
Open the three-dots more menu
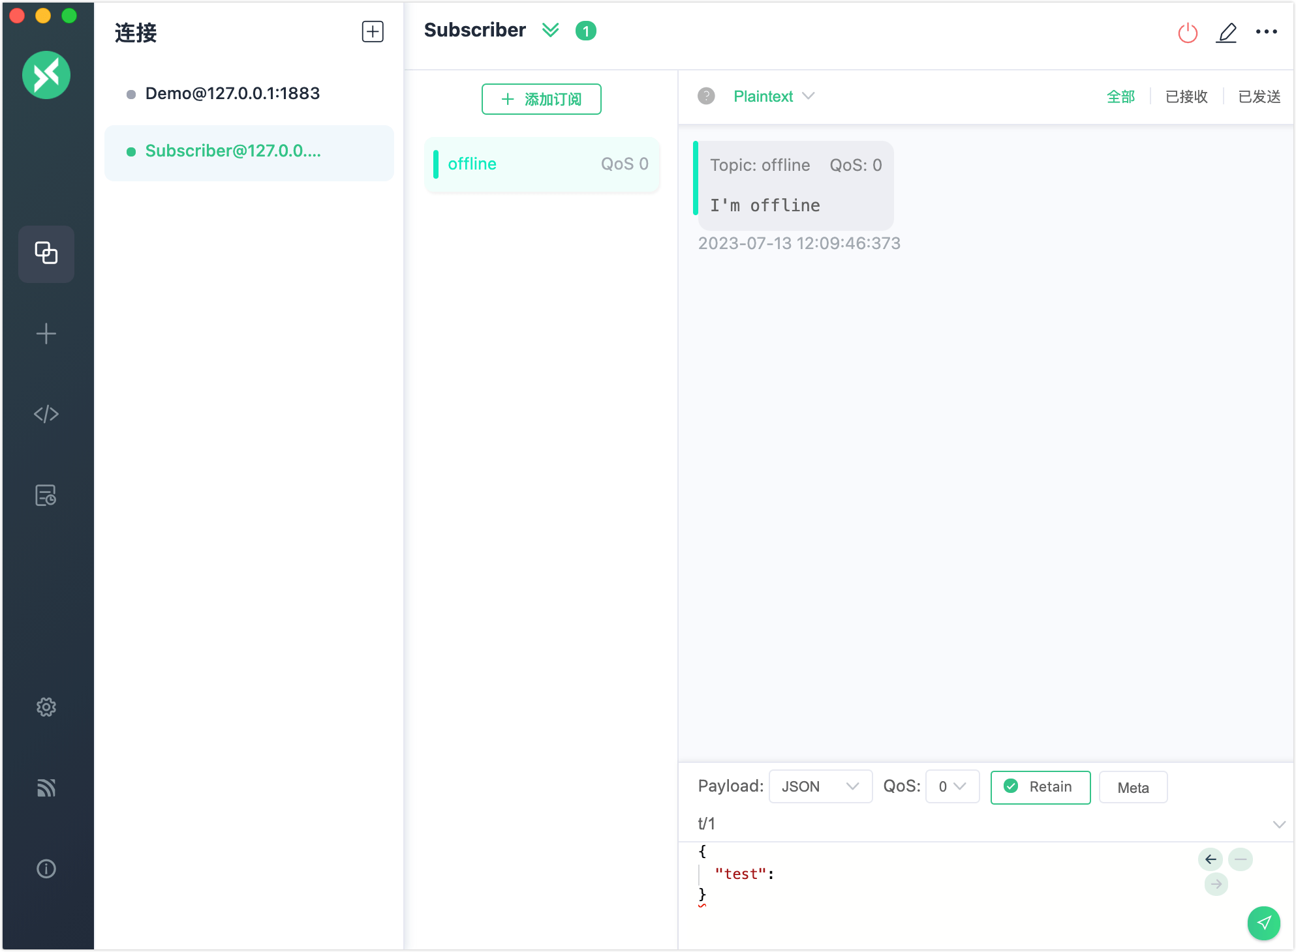click(x=1266, y=32)
